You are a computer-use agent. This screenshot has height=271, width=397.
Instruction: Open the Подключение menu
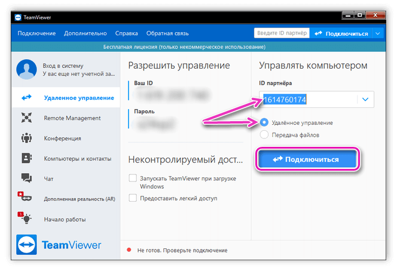pyautogui.click(x=36, y=33)
